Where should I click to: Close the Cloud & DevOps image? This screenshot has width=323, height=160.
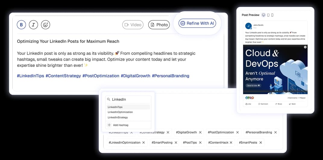[305, 47]
